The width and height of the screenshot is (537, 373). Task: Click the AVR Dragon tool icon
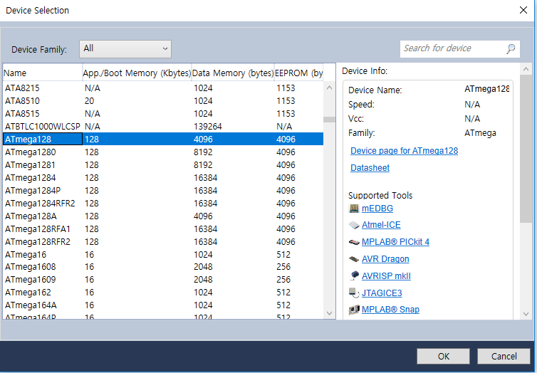pos(354,259)
